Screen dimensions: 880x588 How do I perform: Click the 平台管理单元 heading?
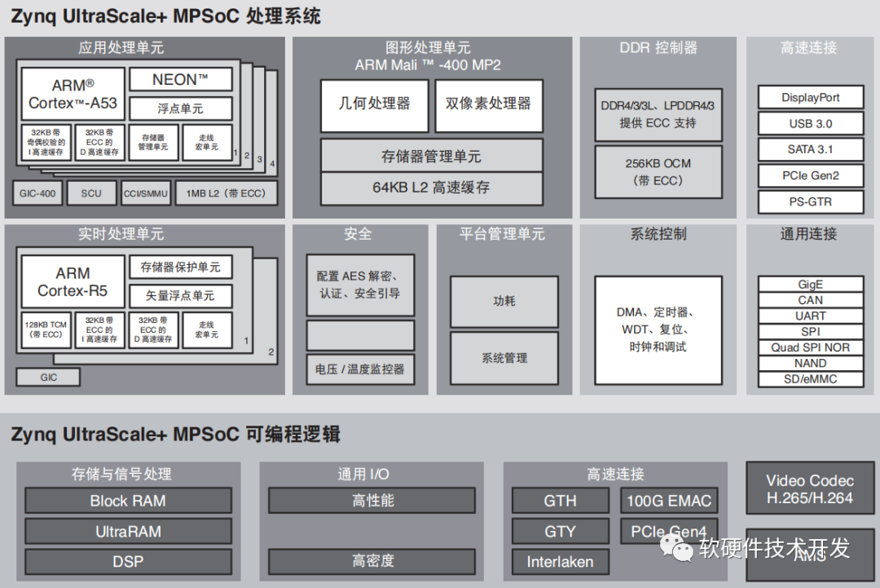[502, 234]
